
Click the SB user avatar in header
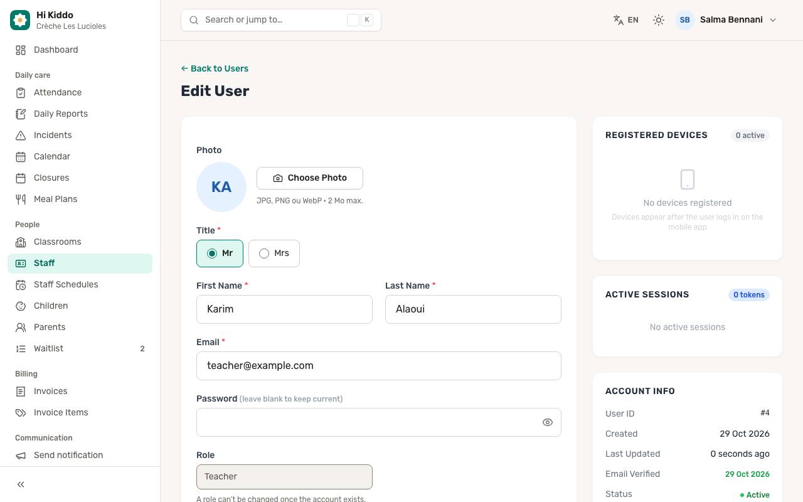coord(685,20)
